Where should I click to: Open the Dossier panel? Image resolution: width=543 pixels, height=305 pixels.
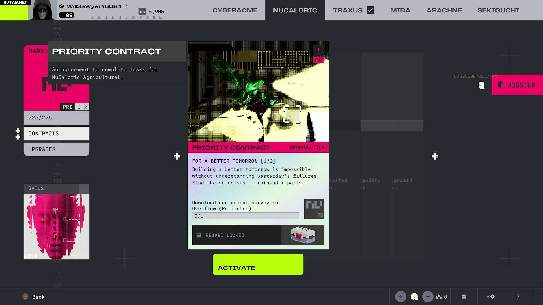click(x=517, y=85)
